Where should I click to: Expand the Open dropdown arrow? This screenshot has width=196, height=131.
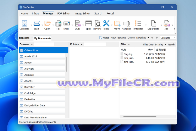(53, 25)
